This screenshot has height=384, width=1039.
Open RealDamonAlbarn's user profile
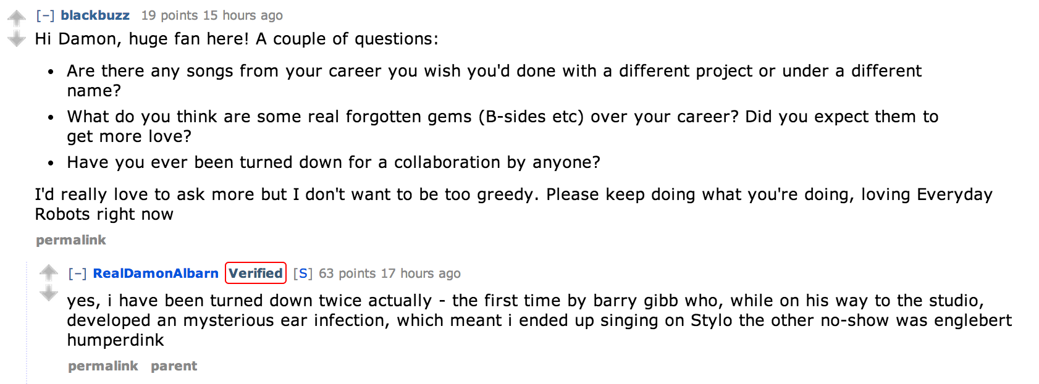[156, 273]
